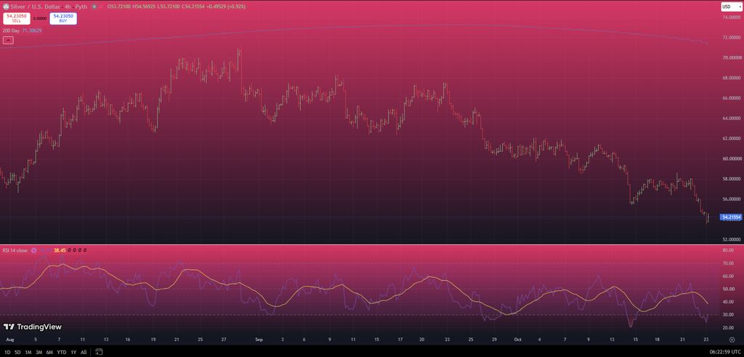
Task: Click the BUY 54.23050 button
Action: (x=63, y=18)
